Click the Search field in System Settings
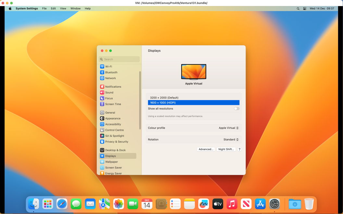 coord(119,59)
